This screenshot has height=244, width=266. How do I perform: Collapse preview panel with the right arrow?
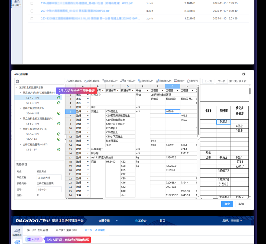pos(199,139)
